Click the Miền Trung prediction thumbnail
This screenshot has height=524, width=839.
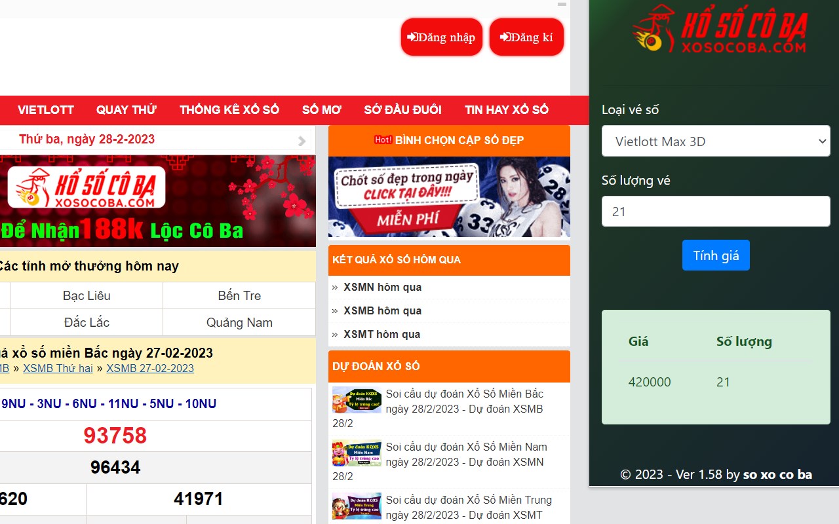(x=357, y=506)
